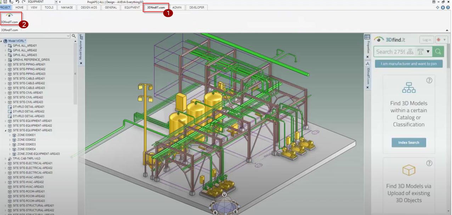452x215 pixels.
Task: Click the East marker on view compass
Action: click(235, 212)
